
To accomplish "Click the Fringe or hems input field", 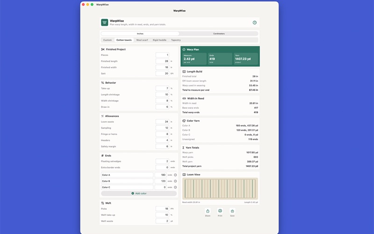I will click(x=162, y=134).
